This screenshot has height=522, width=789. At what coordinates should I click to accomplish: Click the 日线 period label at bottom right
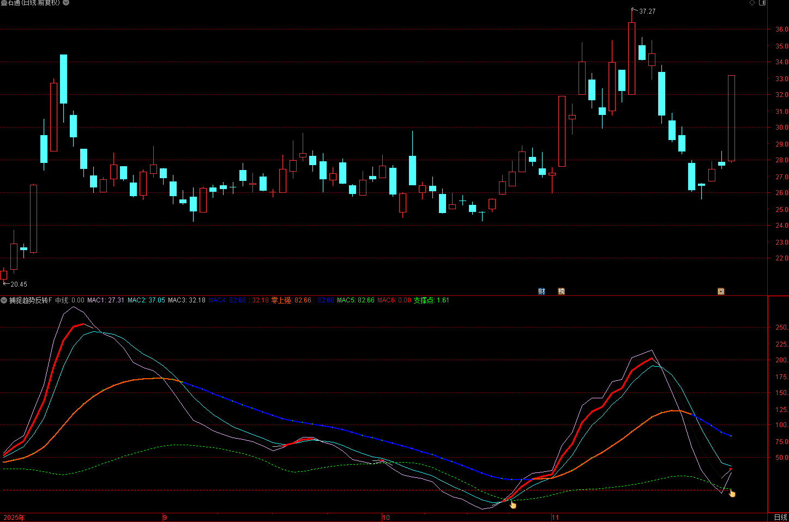point(781,517)
